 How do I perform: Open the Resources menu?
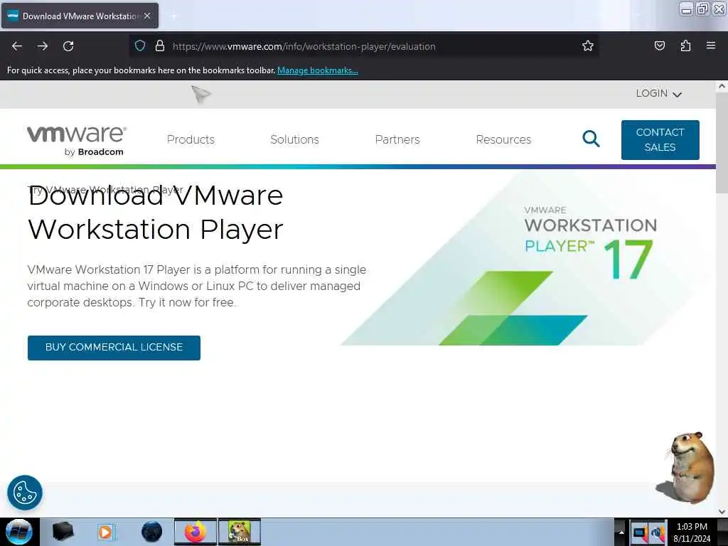pos(503,139)
